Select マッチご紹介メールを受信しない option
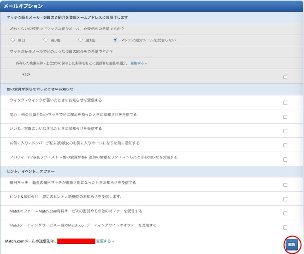This screenshot has height=254, width=304. click(x=115, y=40)
